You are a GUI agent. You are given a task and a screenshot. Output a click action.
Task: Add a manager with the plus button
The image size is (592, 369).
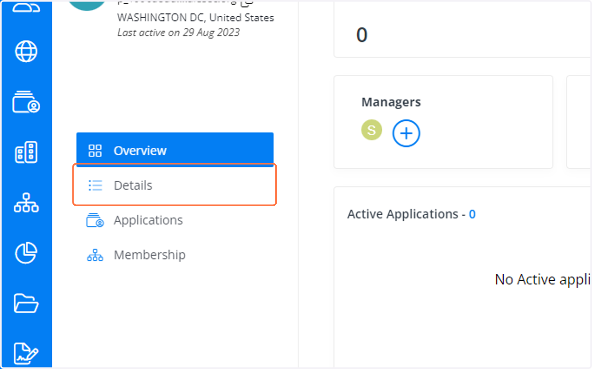[406, 133]
